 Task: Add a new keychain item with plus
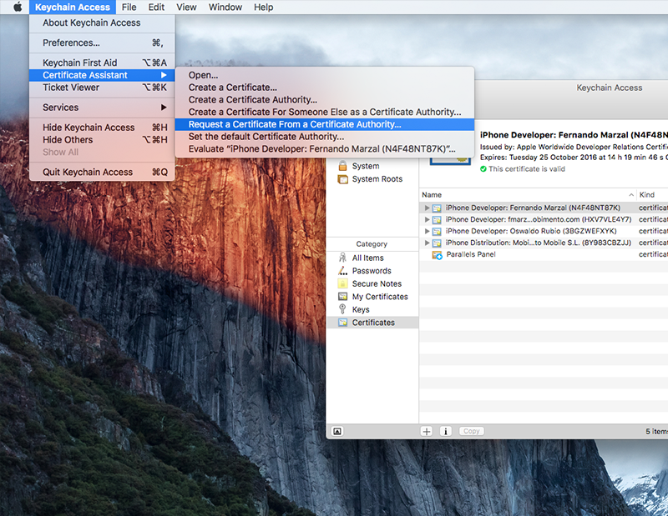tap(427, 431)
